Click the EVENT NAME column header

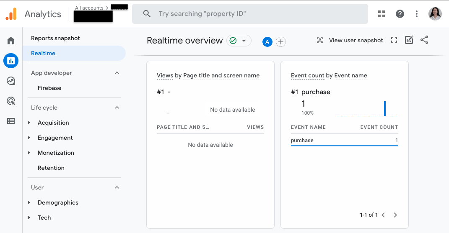(x=309, y=127)
